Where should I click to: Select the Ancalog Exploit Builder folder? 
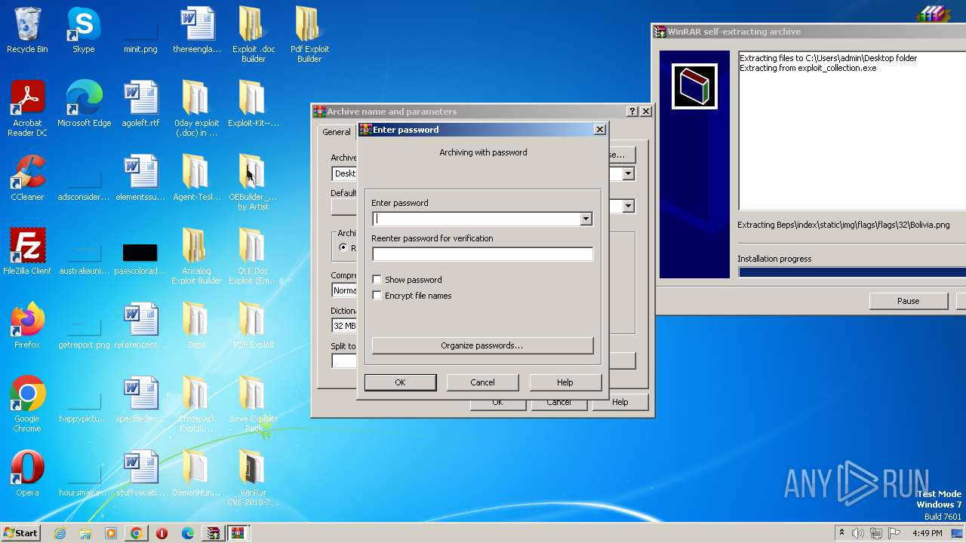point(196,256)
